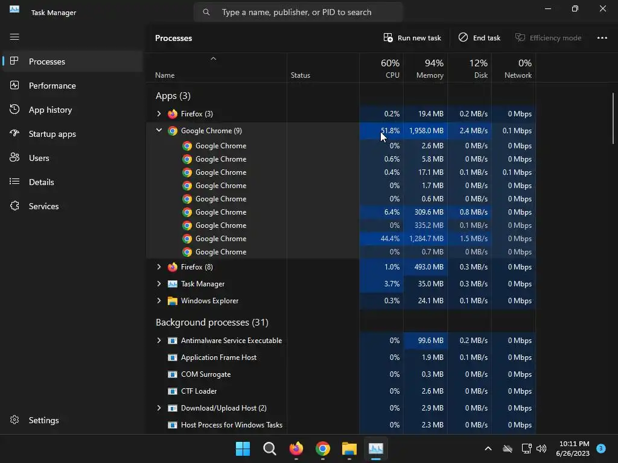The height and width of the screenshot is (463, 618).
Task: Click Run new task button
Action: click(412, 38)
